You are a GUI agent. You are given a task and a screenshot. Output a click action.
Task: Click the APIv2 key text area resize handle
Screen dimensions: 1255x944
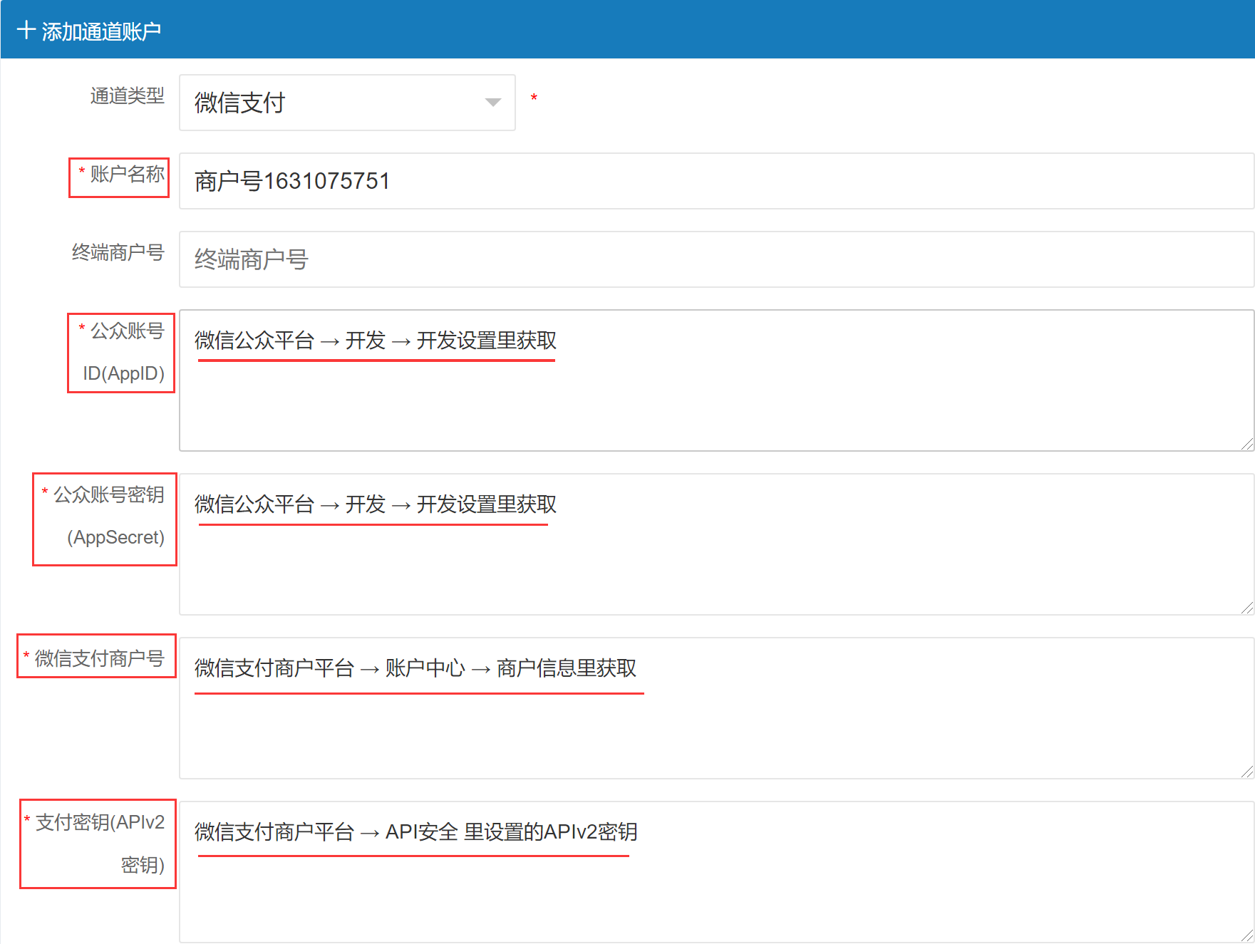click(1246, 935)
